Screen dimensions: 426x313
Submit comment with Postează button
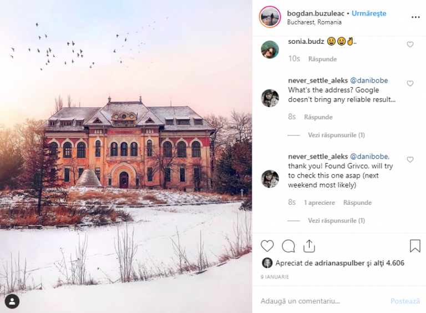(405, 301)
